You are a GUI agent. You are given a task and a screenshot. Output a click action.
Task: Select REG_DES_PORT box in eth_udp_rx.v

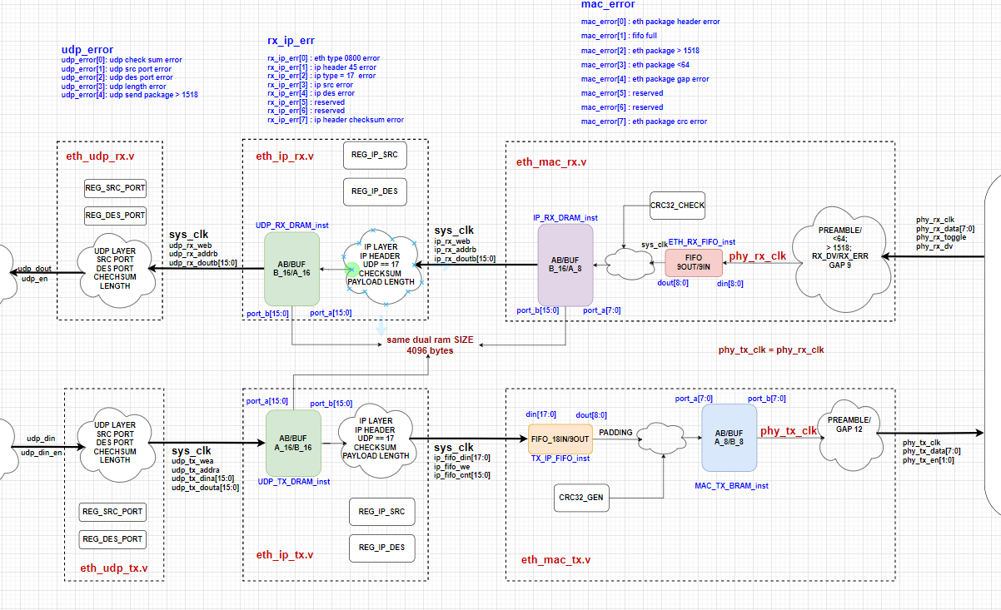116,216
